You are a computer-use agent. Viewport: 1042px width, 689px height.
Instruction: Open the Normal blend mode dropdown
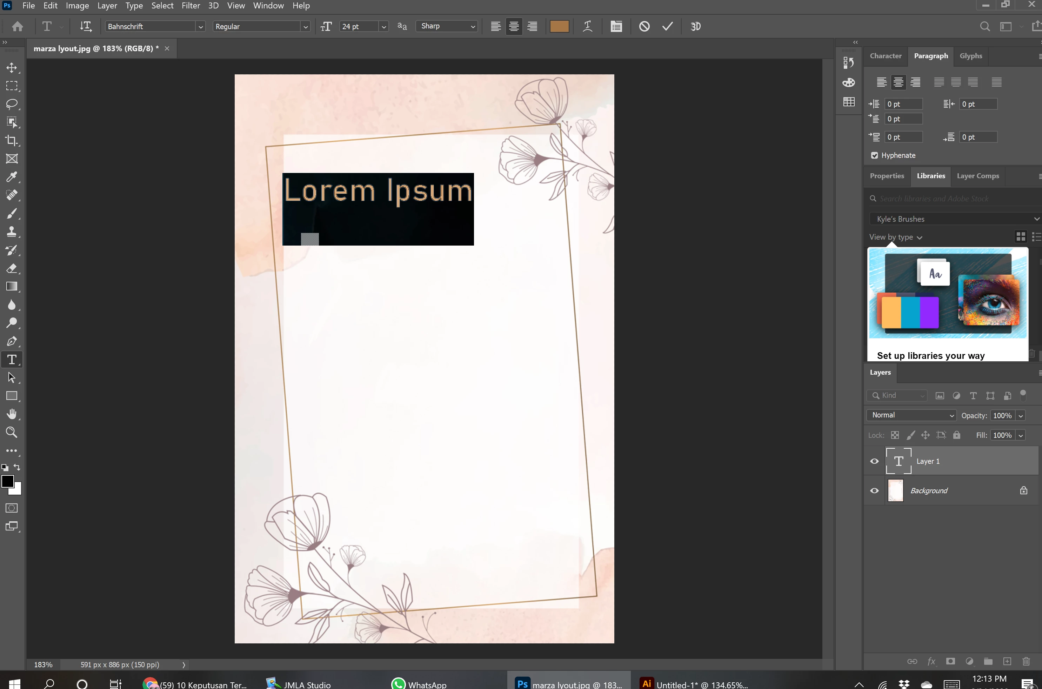911,415
